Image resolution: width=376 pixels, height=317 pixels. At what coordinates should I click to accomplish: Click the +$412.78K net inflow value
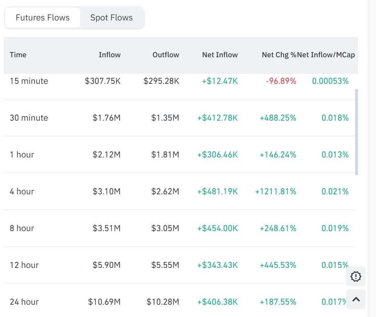(218, 118)
